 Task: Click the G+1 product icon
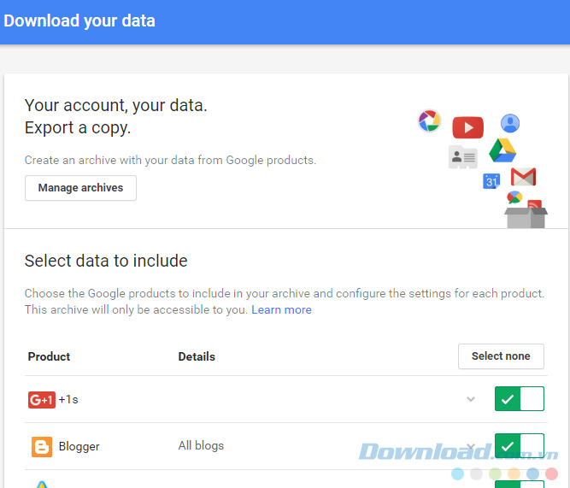(x=42, y=400)
